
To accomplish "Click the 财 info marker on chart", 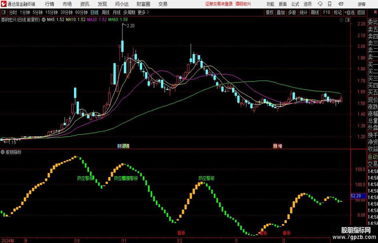I will click(x=119, y=146).
